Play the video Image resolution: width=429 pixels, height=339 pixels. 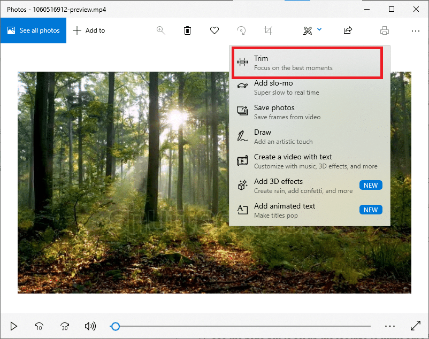point(13,326)
